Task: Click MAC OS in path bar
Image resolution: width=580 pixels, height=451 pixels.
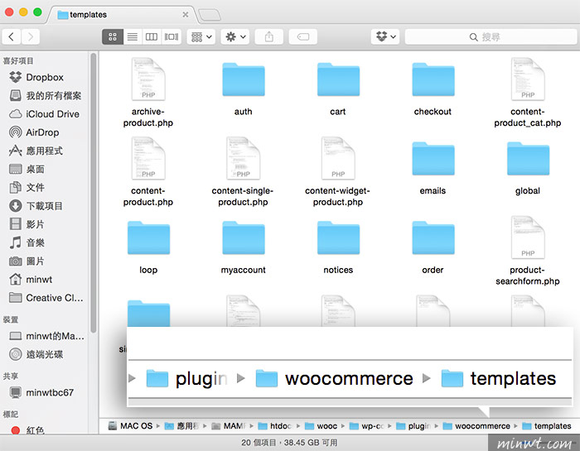Action: click(131, 426)
